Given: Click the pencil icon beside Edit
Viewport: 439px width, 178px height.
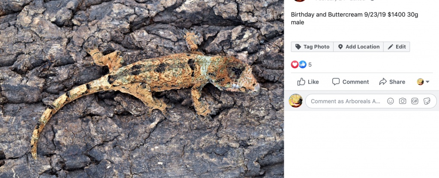Looking at the screenshot, I should (390, 47).
